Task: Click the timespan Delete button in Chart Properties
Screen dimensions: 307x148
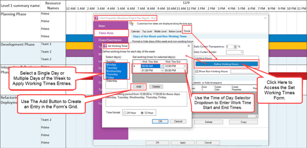Action: point(208,122)
